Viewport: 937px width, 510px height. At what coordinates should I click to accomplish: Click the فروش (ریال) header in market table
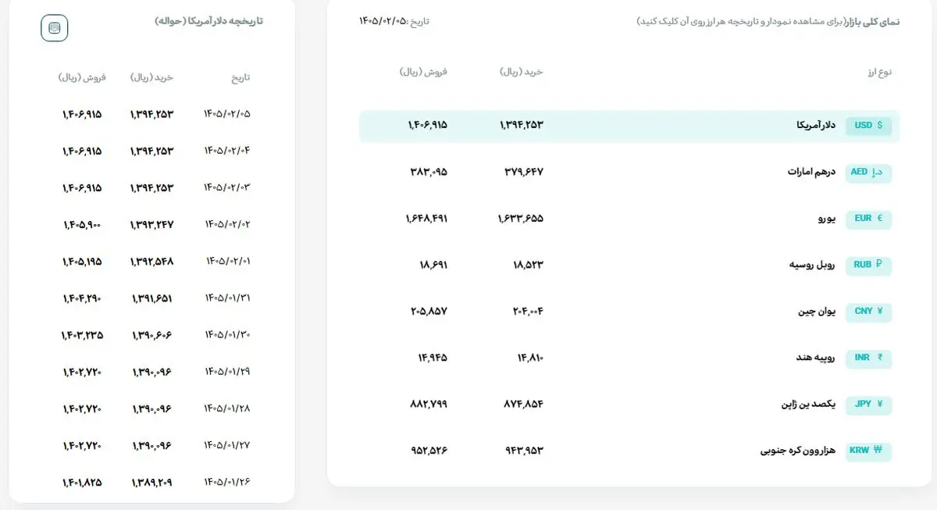[x=423, y=72]
